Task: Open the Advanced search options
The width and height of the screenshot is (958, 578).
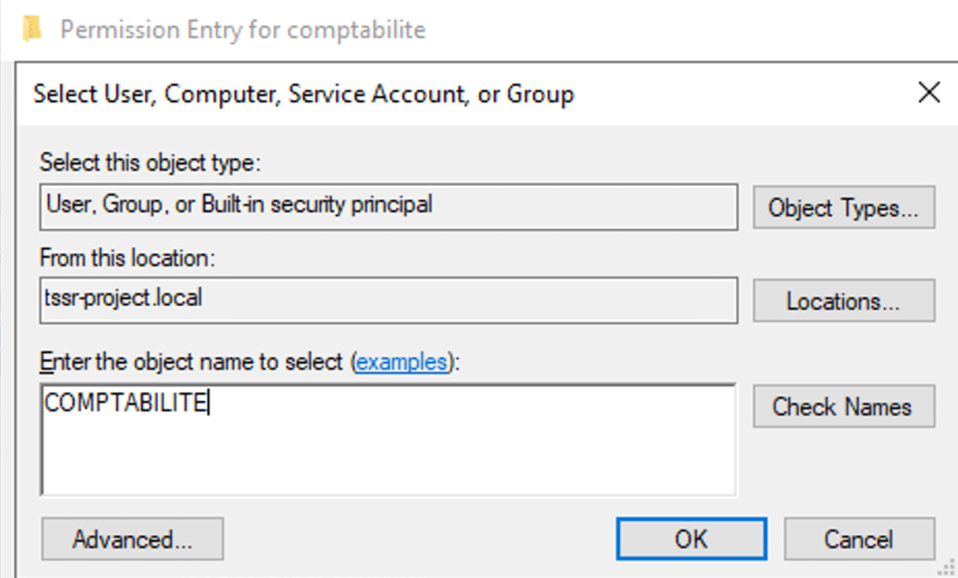Action: [132, 539]
